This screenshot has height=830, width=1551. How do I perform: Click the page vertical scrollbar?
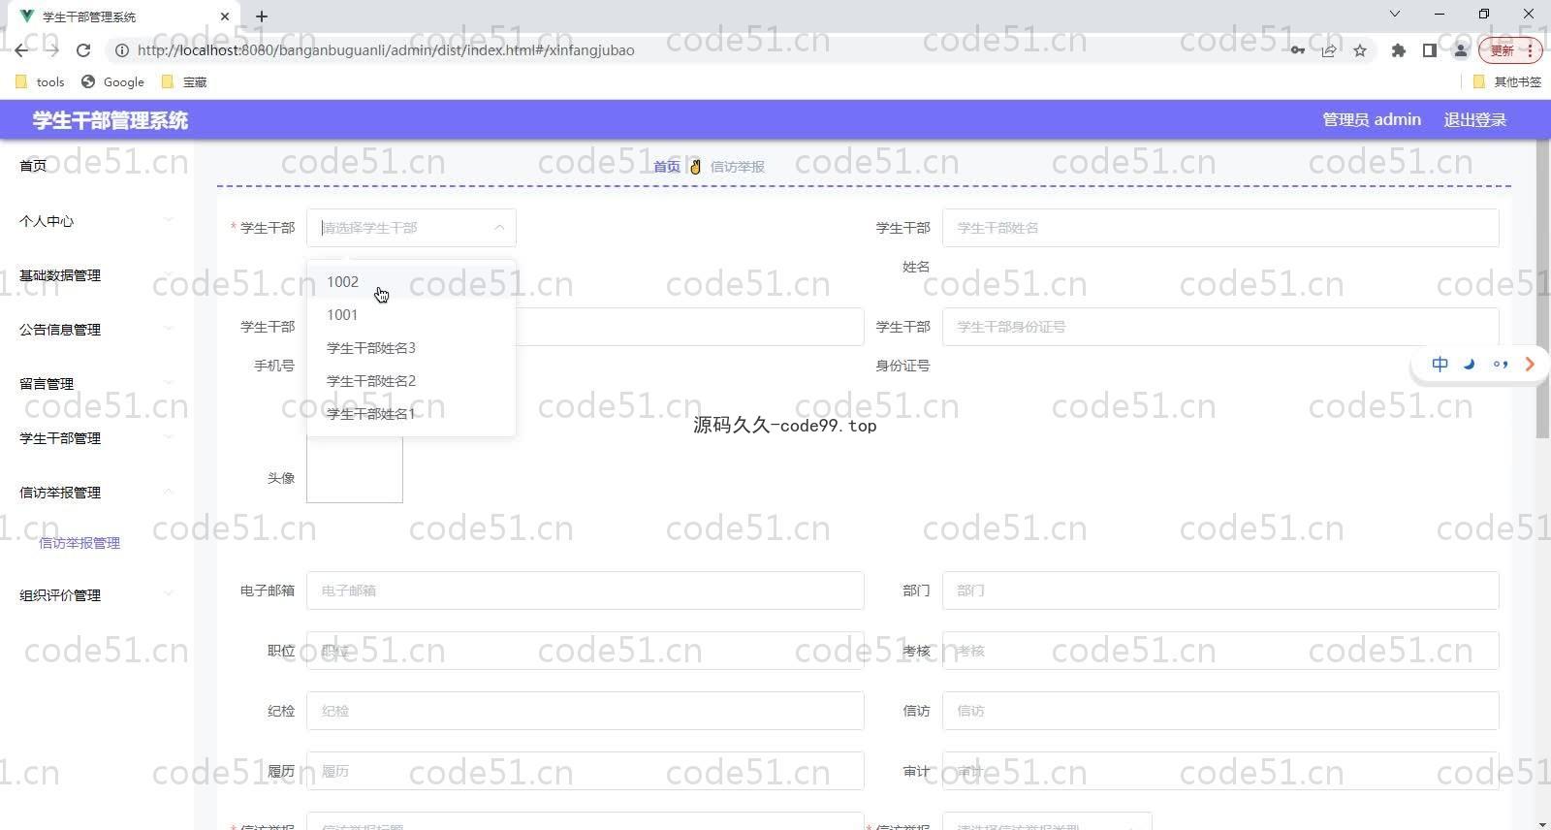[1542, 291]
